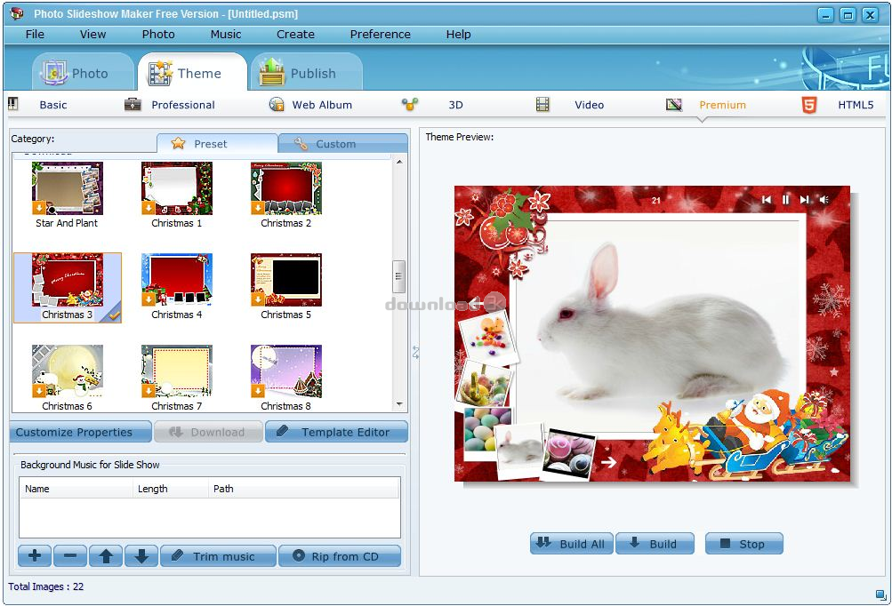Open the Create menu

[295, 34]
